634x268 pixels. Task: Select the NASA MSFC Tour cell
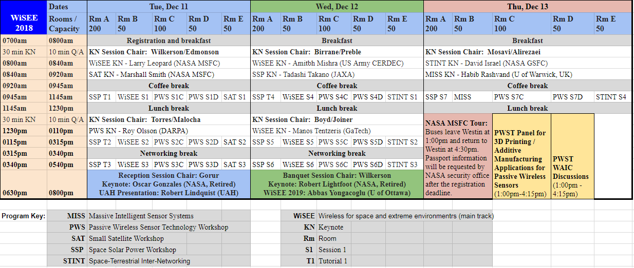pyautogui.click(x=458, y=156)
